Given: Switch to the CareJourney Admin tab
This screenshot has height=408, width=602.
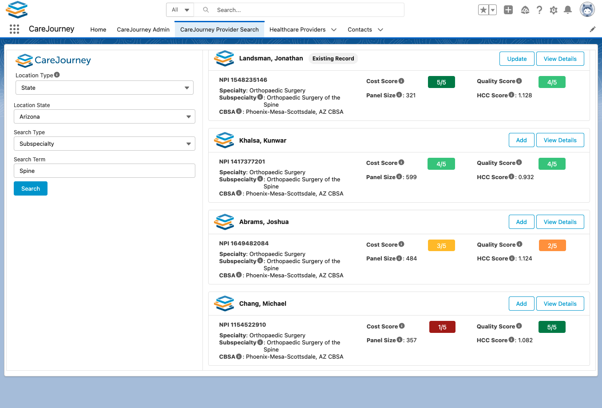Looking at the screenshot, I should (143, 30).
